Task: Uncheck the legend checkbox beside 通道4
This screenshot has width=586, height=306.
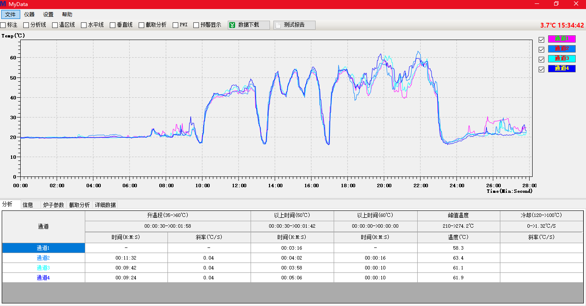Action: tap(542, 69)
